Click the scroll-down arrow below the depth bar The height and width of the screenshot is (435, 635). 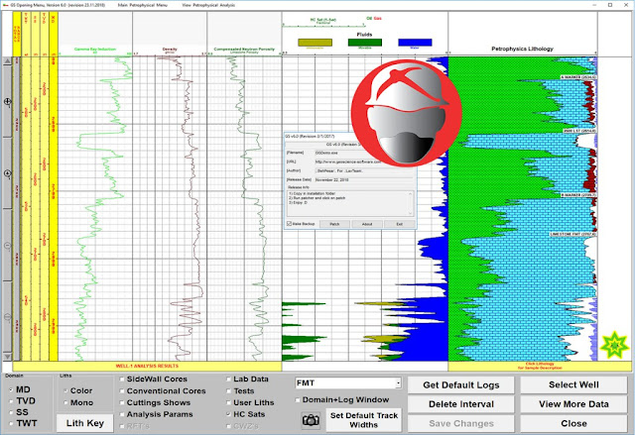point(7,356)
